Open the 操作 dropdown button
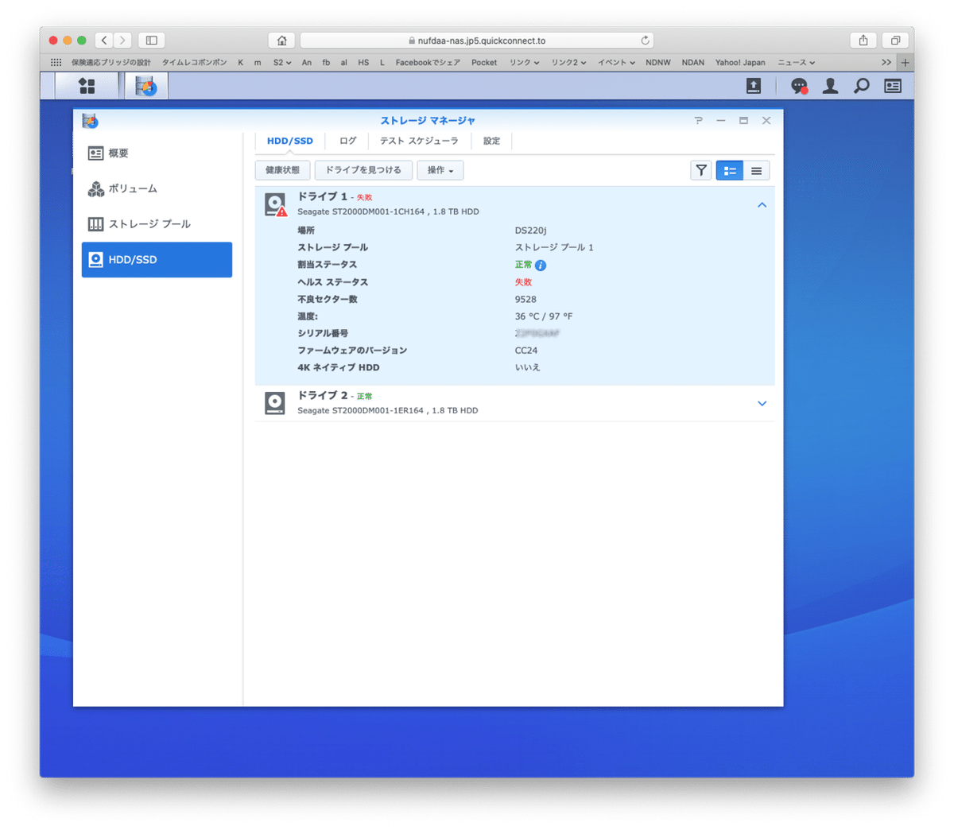954x830 pixels. 440,170
